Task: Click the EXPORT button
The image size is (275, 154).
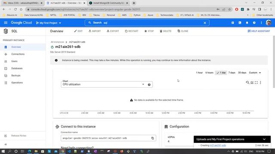Action: [x=113, y=31]
